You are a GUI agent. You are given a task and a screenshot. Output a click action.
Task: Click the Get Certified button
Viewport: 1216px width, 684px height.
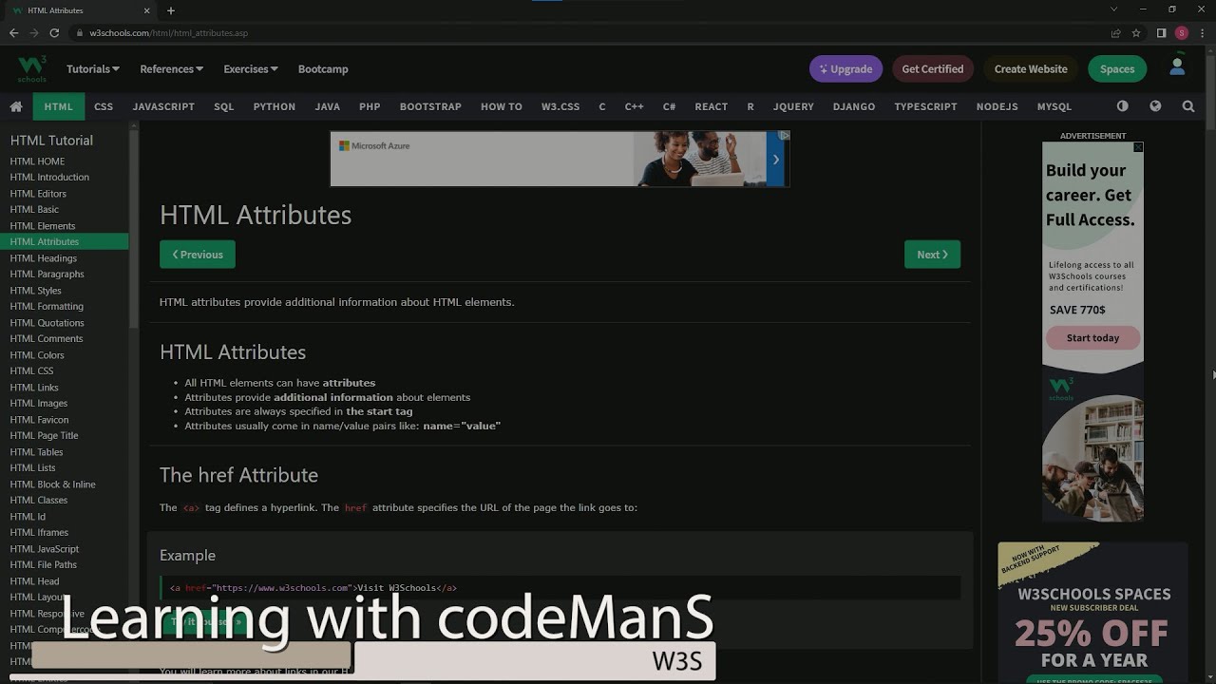[932, 68]
